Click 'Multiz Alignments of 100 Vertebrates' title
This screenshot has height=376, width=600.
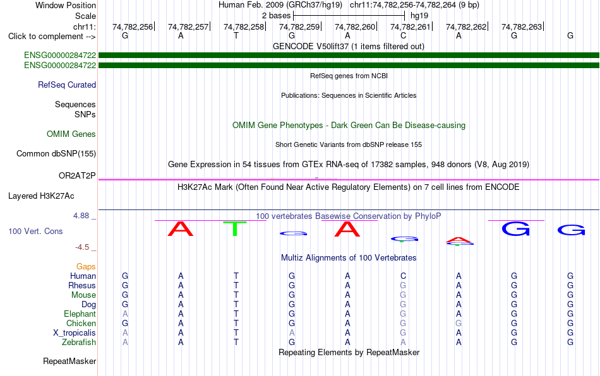(x=349, y=258)
